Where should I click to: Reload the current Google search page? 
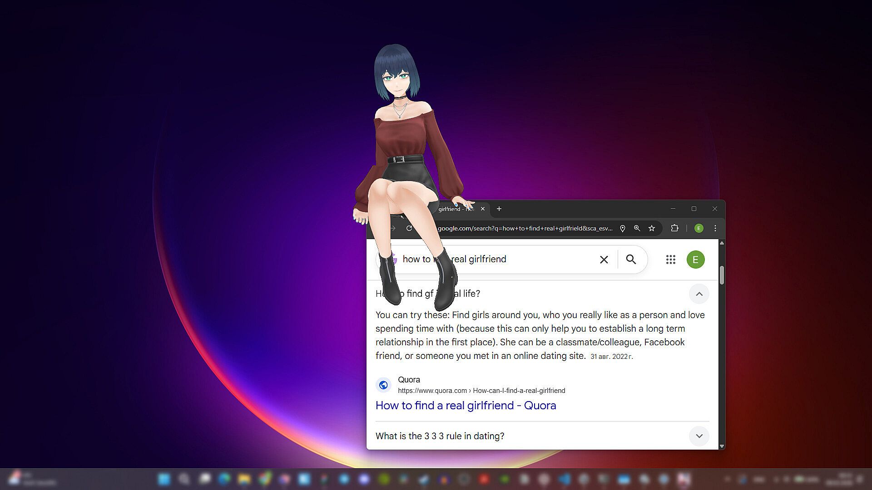pos(409,228)
